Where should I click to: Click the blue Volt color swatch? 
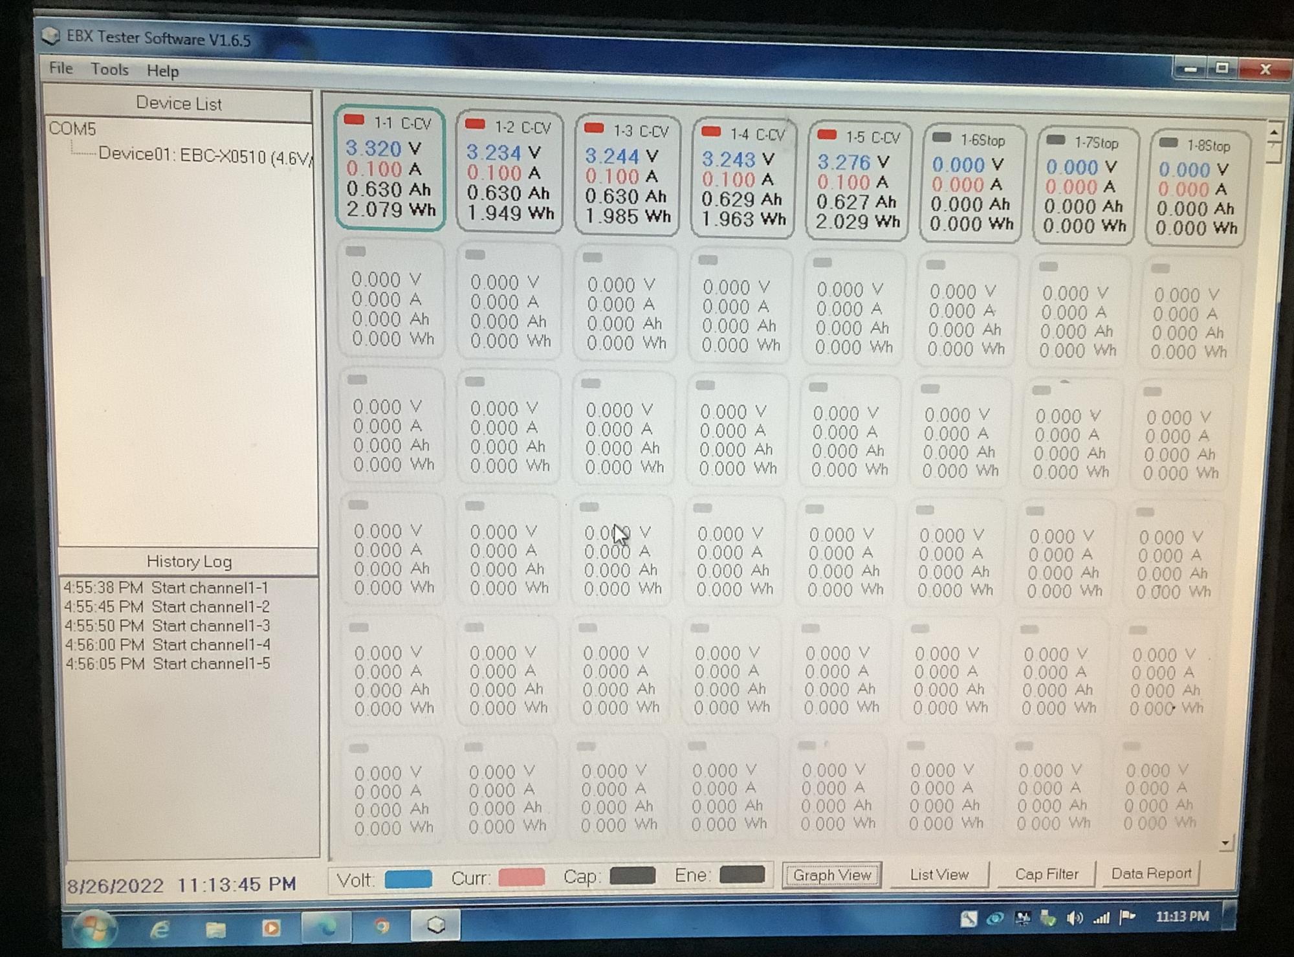pos(408,879)
